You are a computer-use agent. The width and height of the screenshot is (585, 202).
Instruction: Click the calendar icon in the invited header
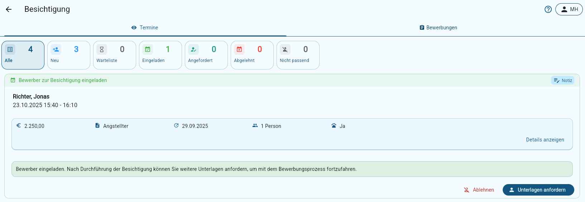tap(13, 80)
